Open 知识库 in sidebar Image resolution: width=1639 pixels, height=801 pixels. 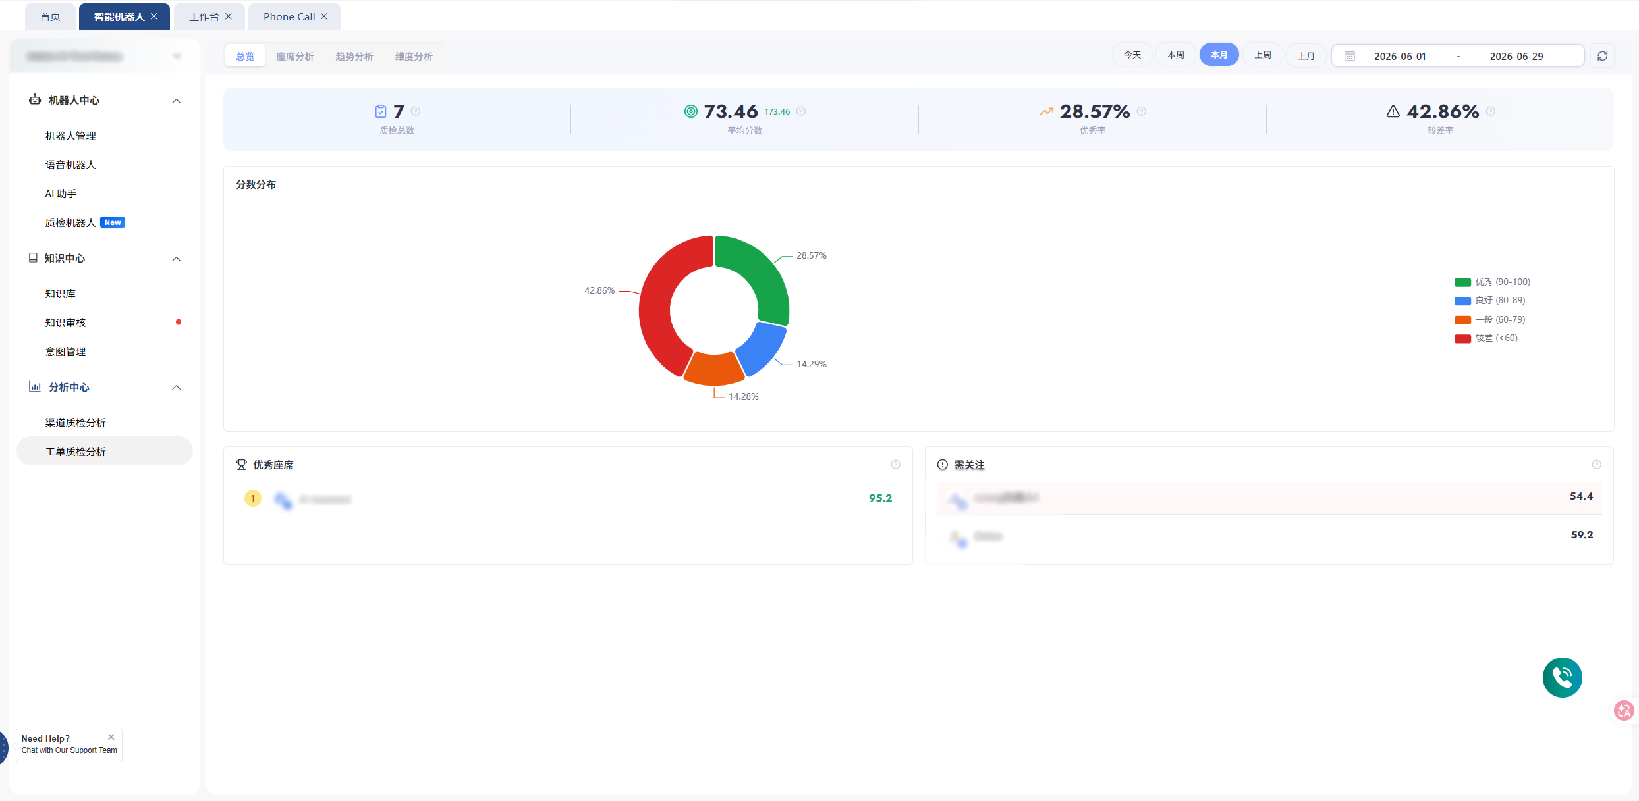point(60,294)
